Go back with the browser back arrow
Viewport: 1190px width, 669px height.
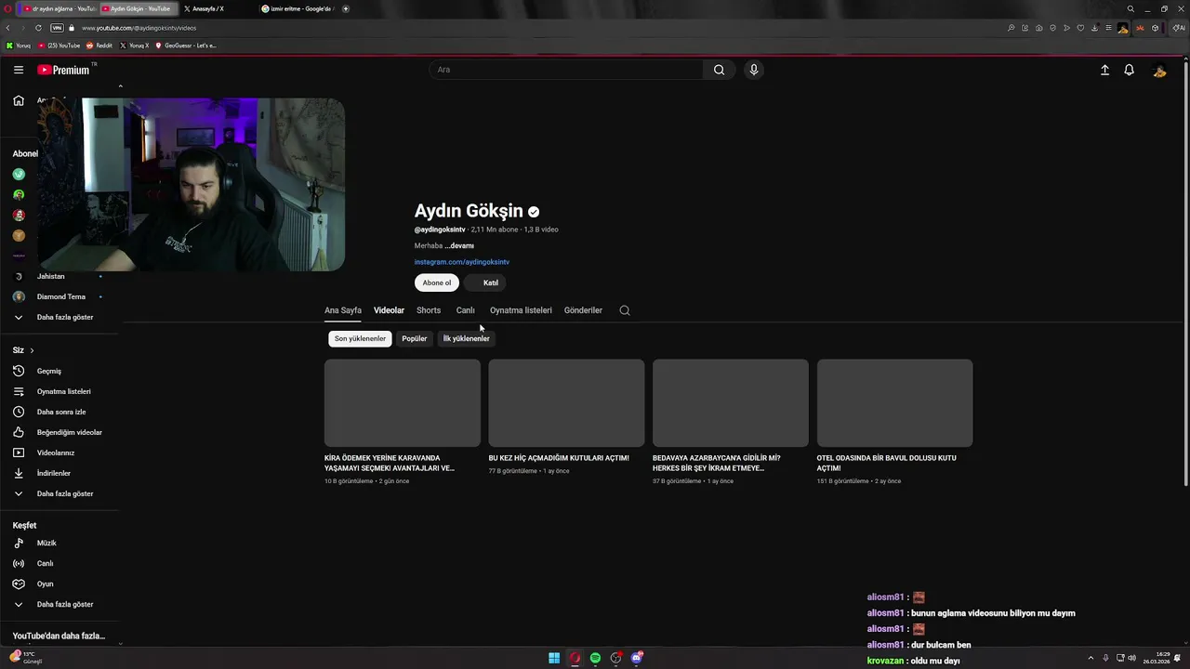tap(7, 28)
